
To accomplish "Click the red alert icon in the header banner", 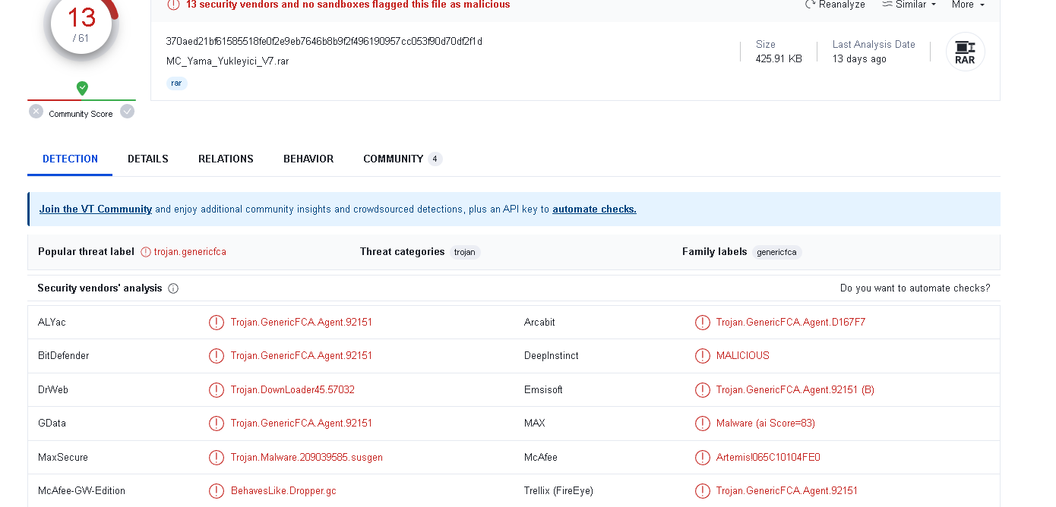I will pos(173,5).
